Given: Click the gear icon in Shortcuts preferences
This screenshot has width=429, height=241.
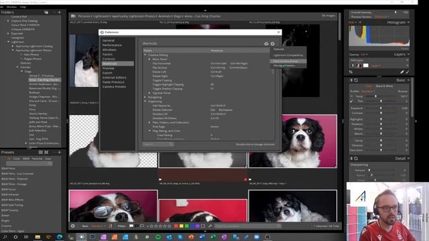Looking at the screenshot, I should [x=273, y=44].
